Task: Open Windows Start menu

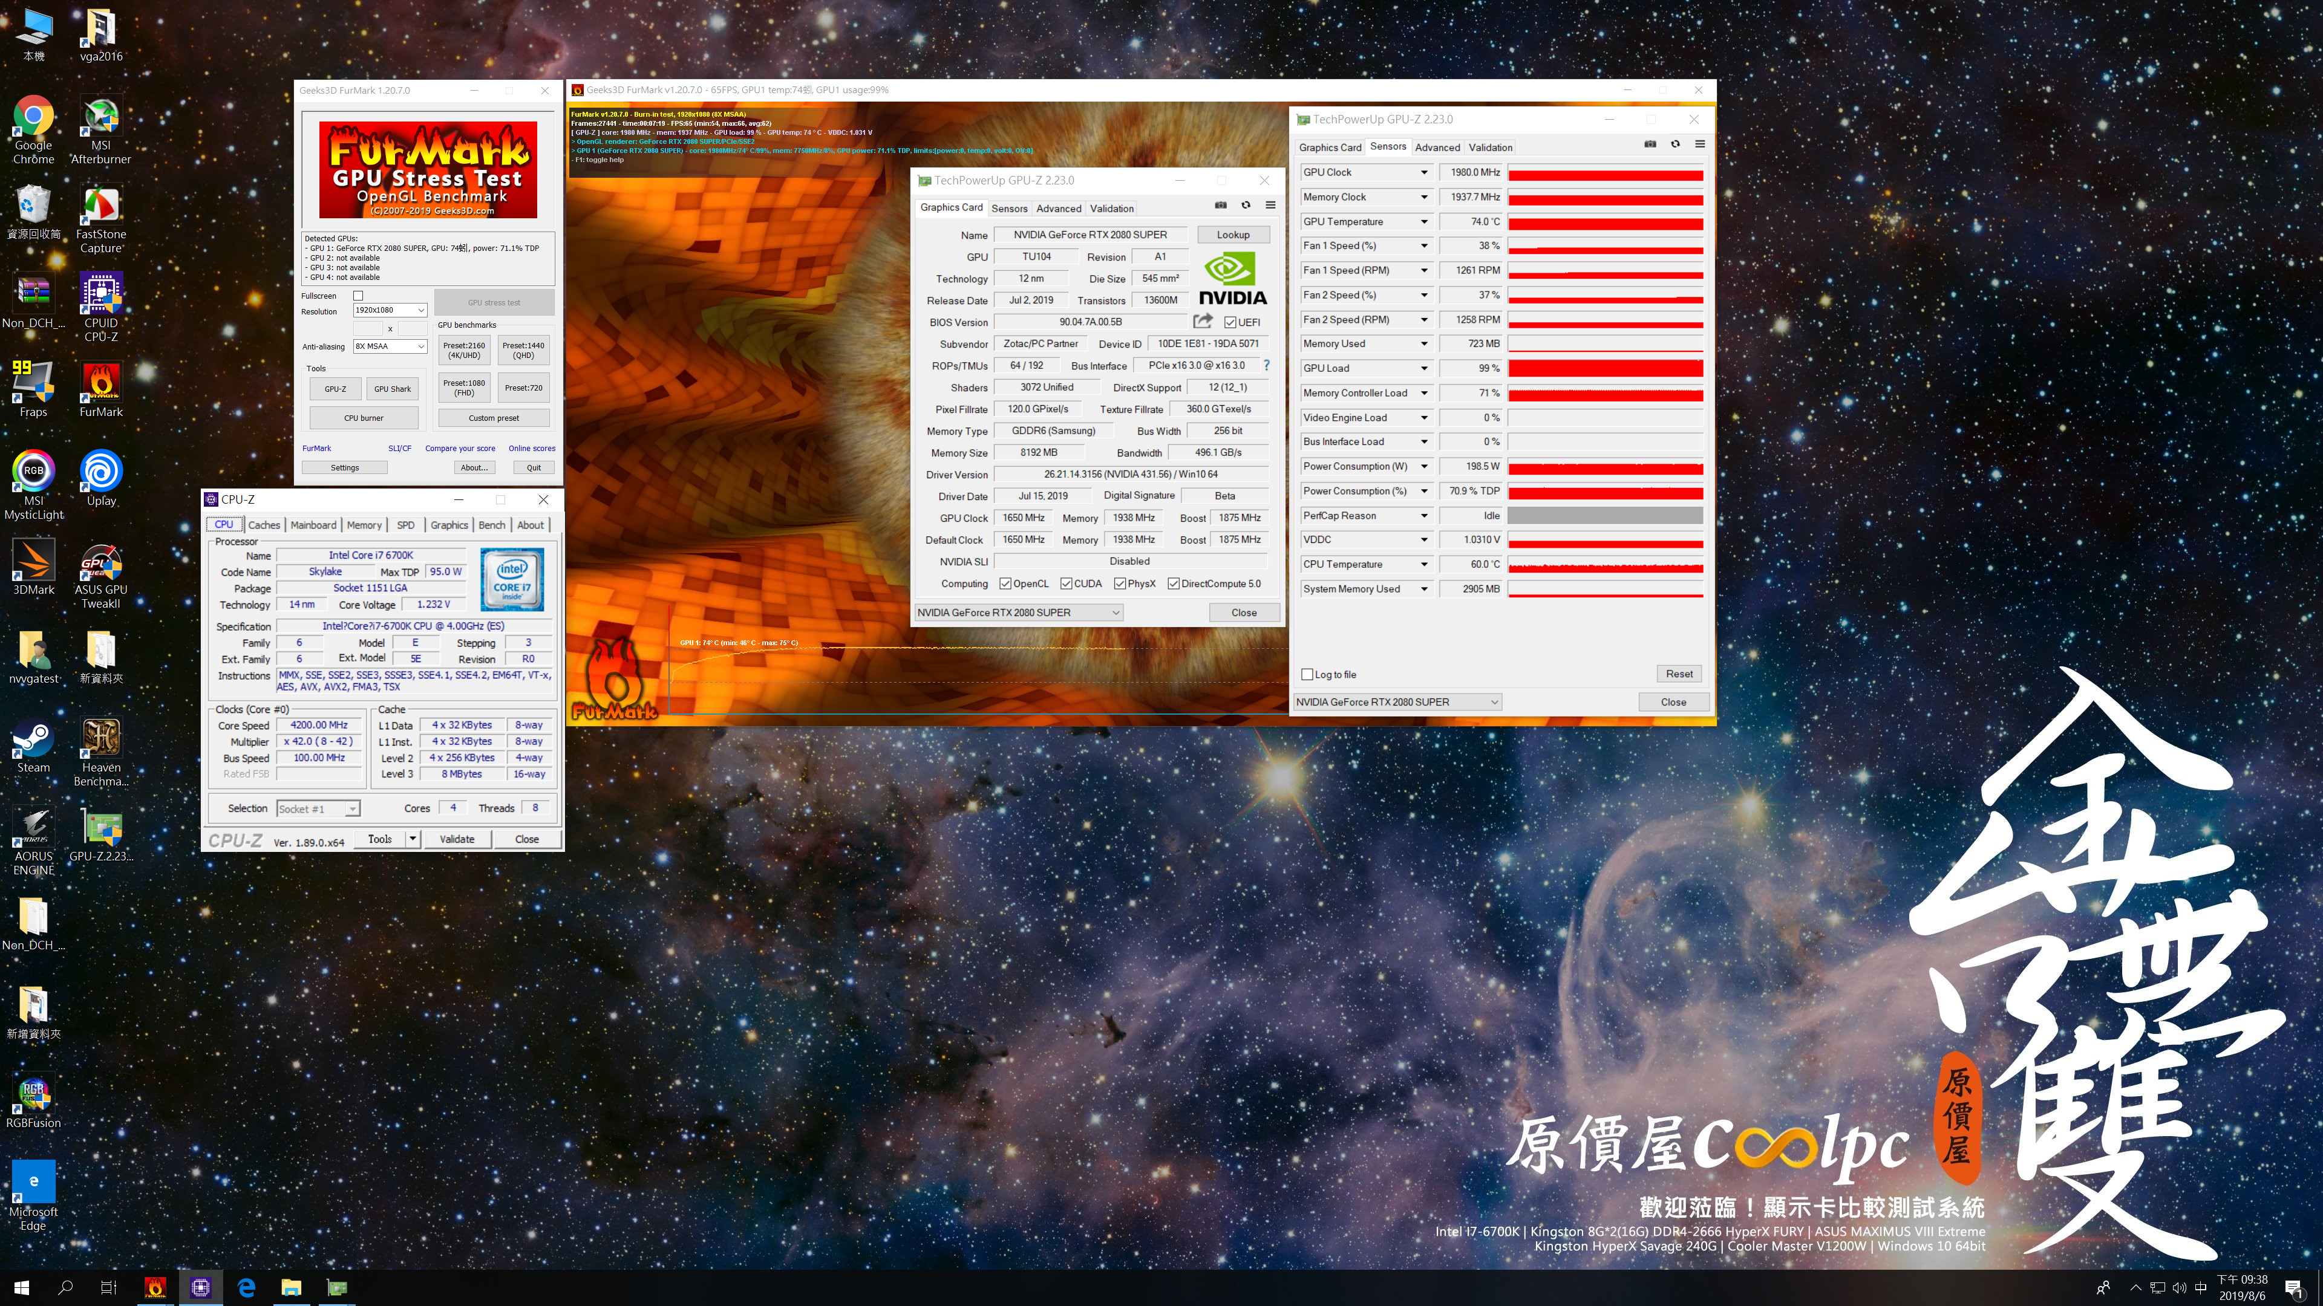Action: point(22,1288)
